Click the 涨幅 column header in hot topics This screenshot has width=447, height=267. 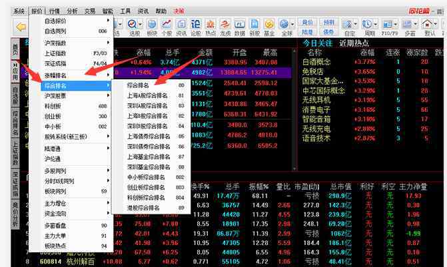tap(368, 53)
